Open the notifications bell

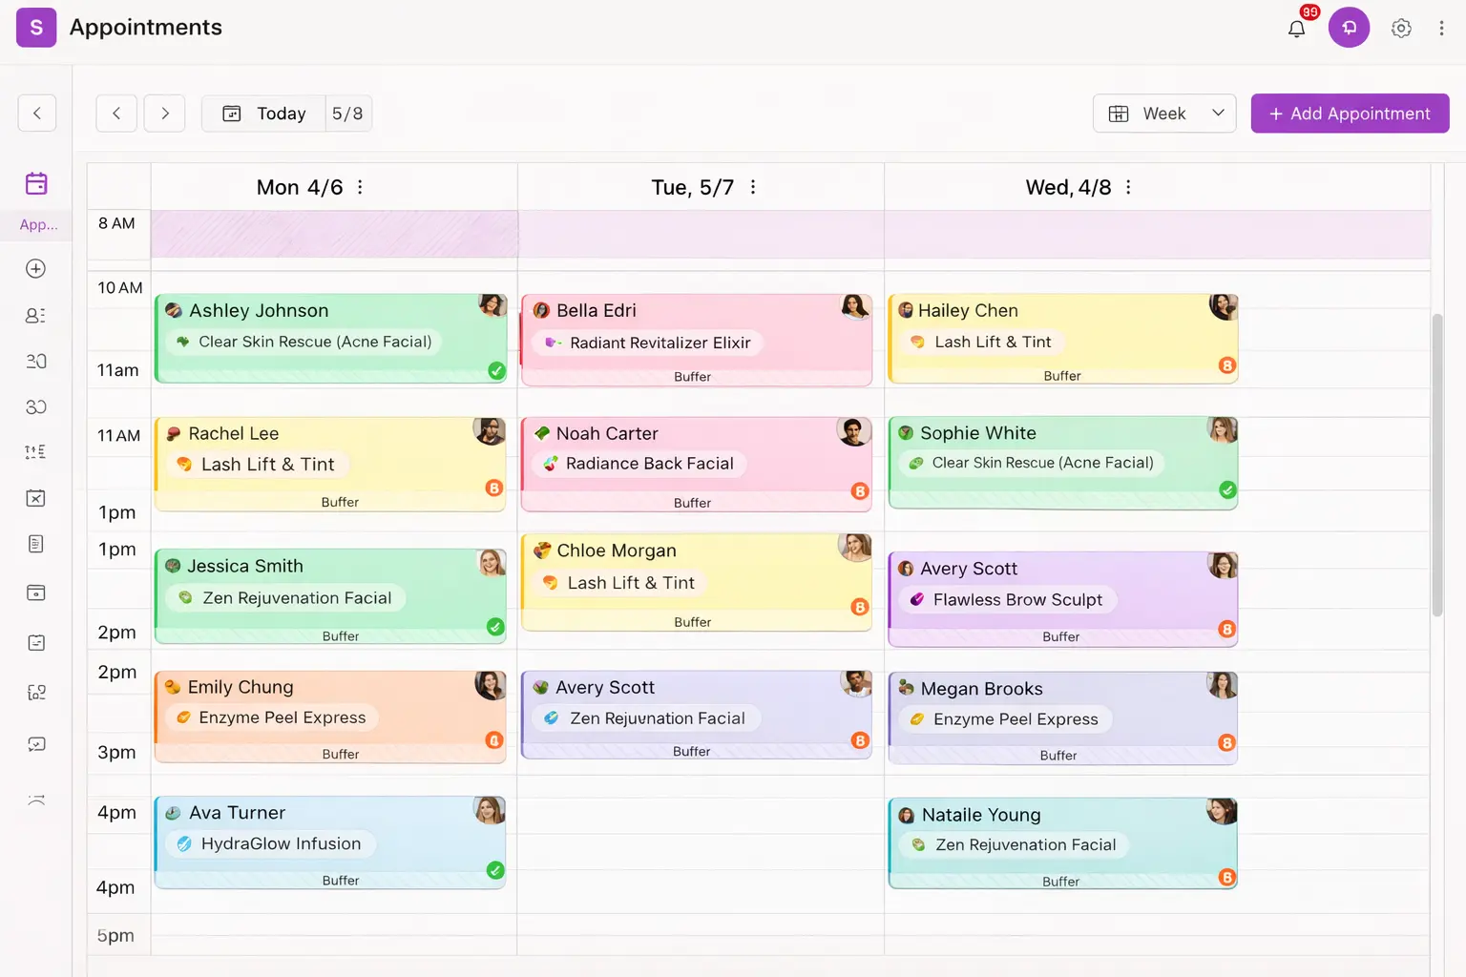(1296, 29)
